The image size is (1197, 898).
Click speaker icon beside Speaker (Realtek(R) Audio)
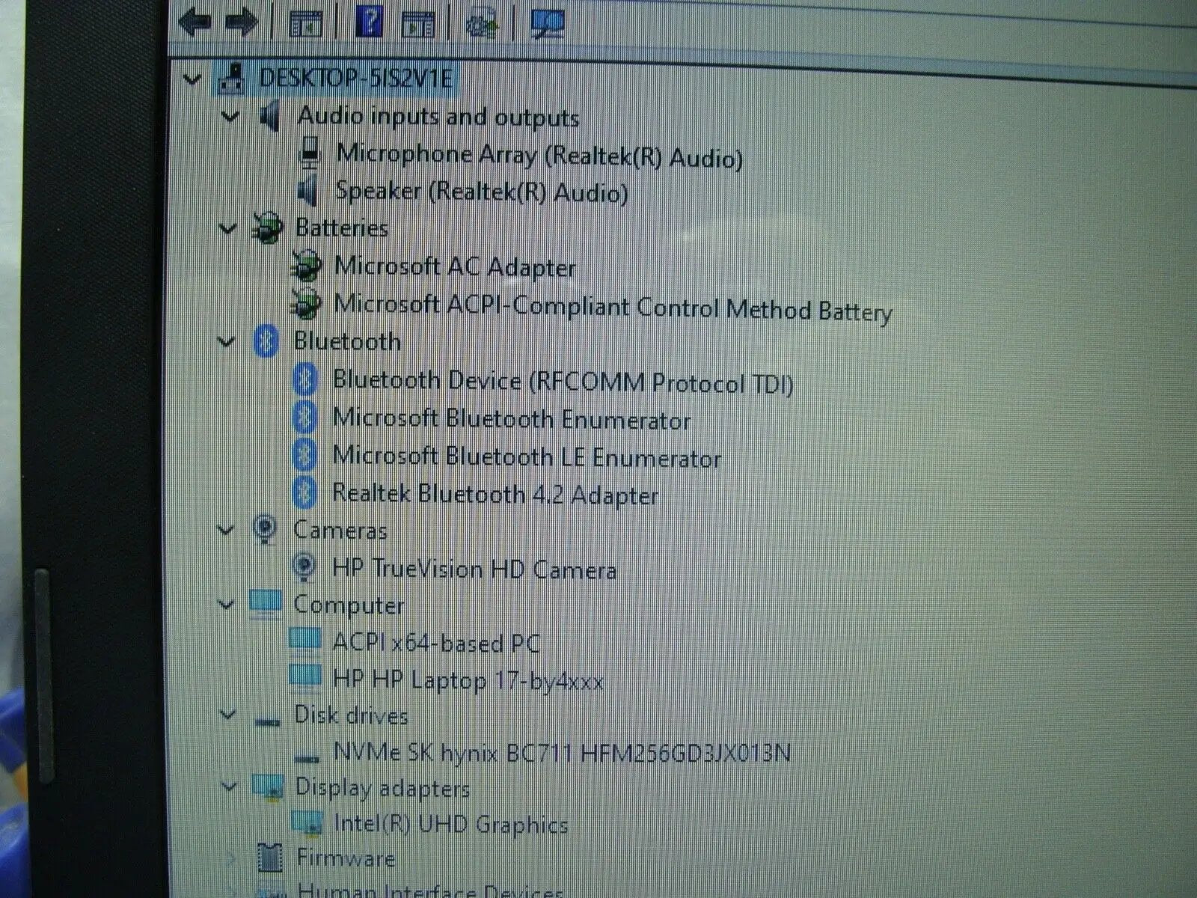tap(307, 192)
